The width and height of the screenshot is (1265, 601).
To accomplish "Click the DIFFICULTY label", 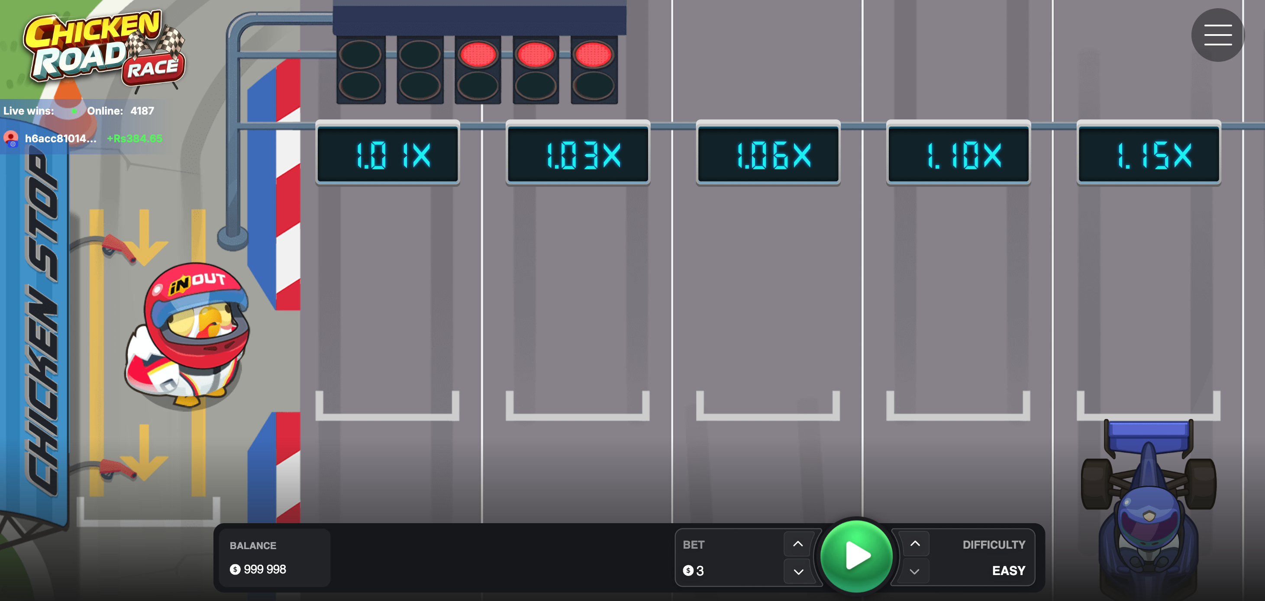I will 994,545.
